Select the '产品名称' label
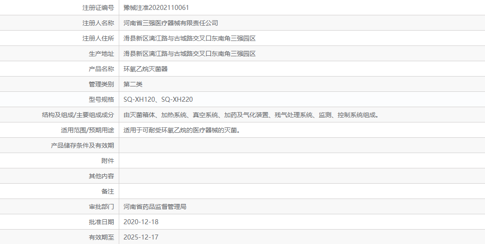Screen dimensions: 485x244 [101, 69]
